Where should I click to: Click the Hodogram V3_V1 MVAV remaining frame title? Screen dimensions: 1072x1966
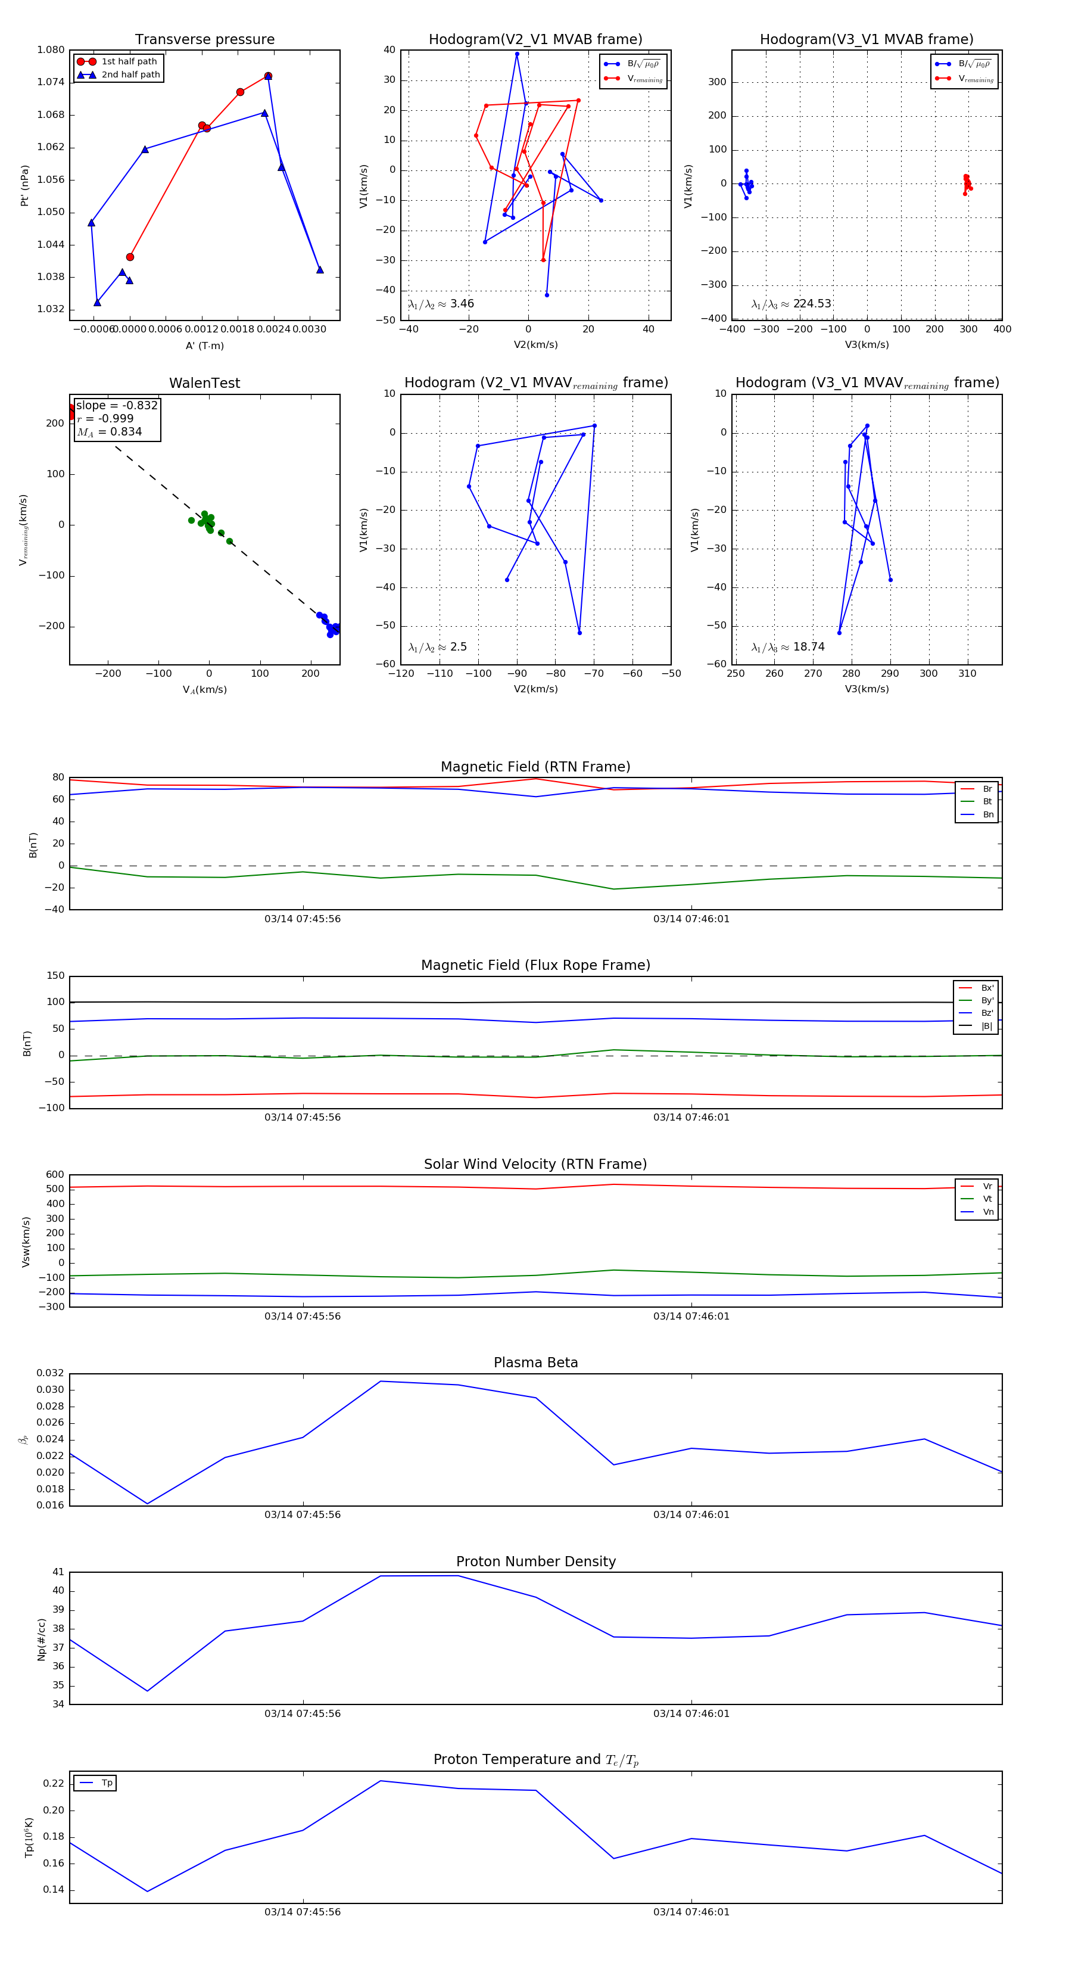(867, 383)
